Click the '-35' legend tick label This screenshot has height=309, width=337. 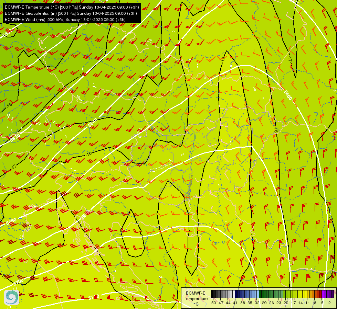click(x=249, y=303)
